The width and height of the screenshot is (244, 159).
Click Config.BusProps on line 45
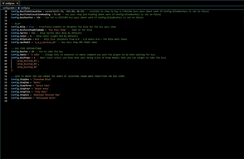point(21,58)
